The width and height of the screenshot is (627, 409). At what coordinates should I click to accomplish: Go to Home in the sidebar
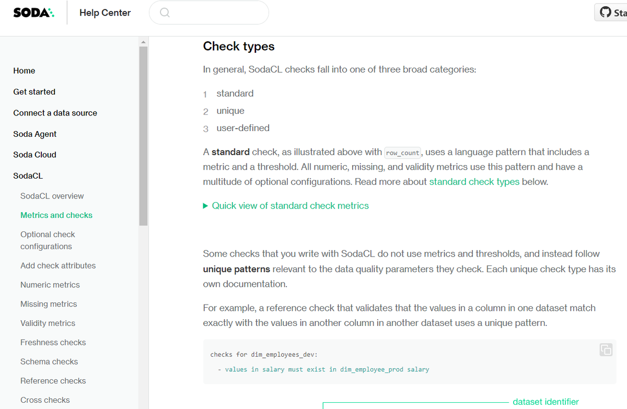coord(24,71)
